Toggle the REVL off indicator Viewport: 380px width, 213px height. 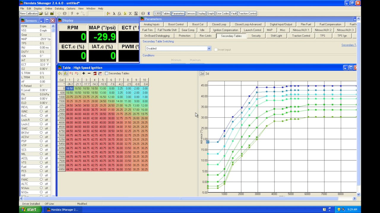point(41,107)
